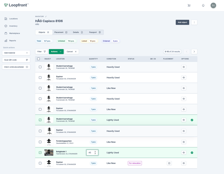Click the Scan QR-code quick action
Image resolution: width=224 pixels, height=174 pixels.
tap(16, 60)
